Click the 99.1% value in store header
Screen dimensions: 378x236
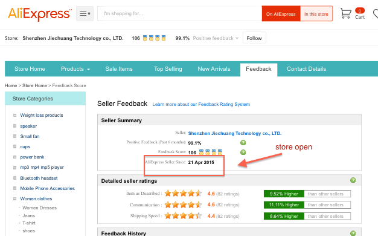point(182,38)
